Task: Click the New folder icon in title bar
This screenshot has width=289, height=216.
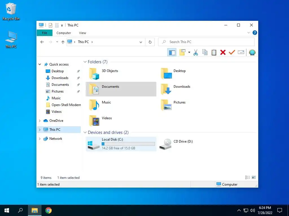Action: pos(57,25)
